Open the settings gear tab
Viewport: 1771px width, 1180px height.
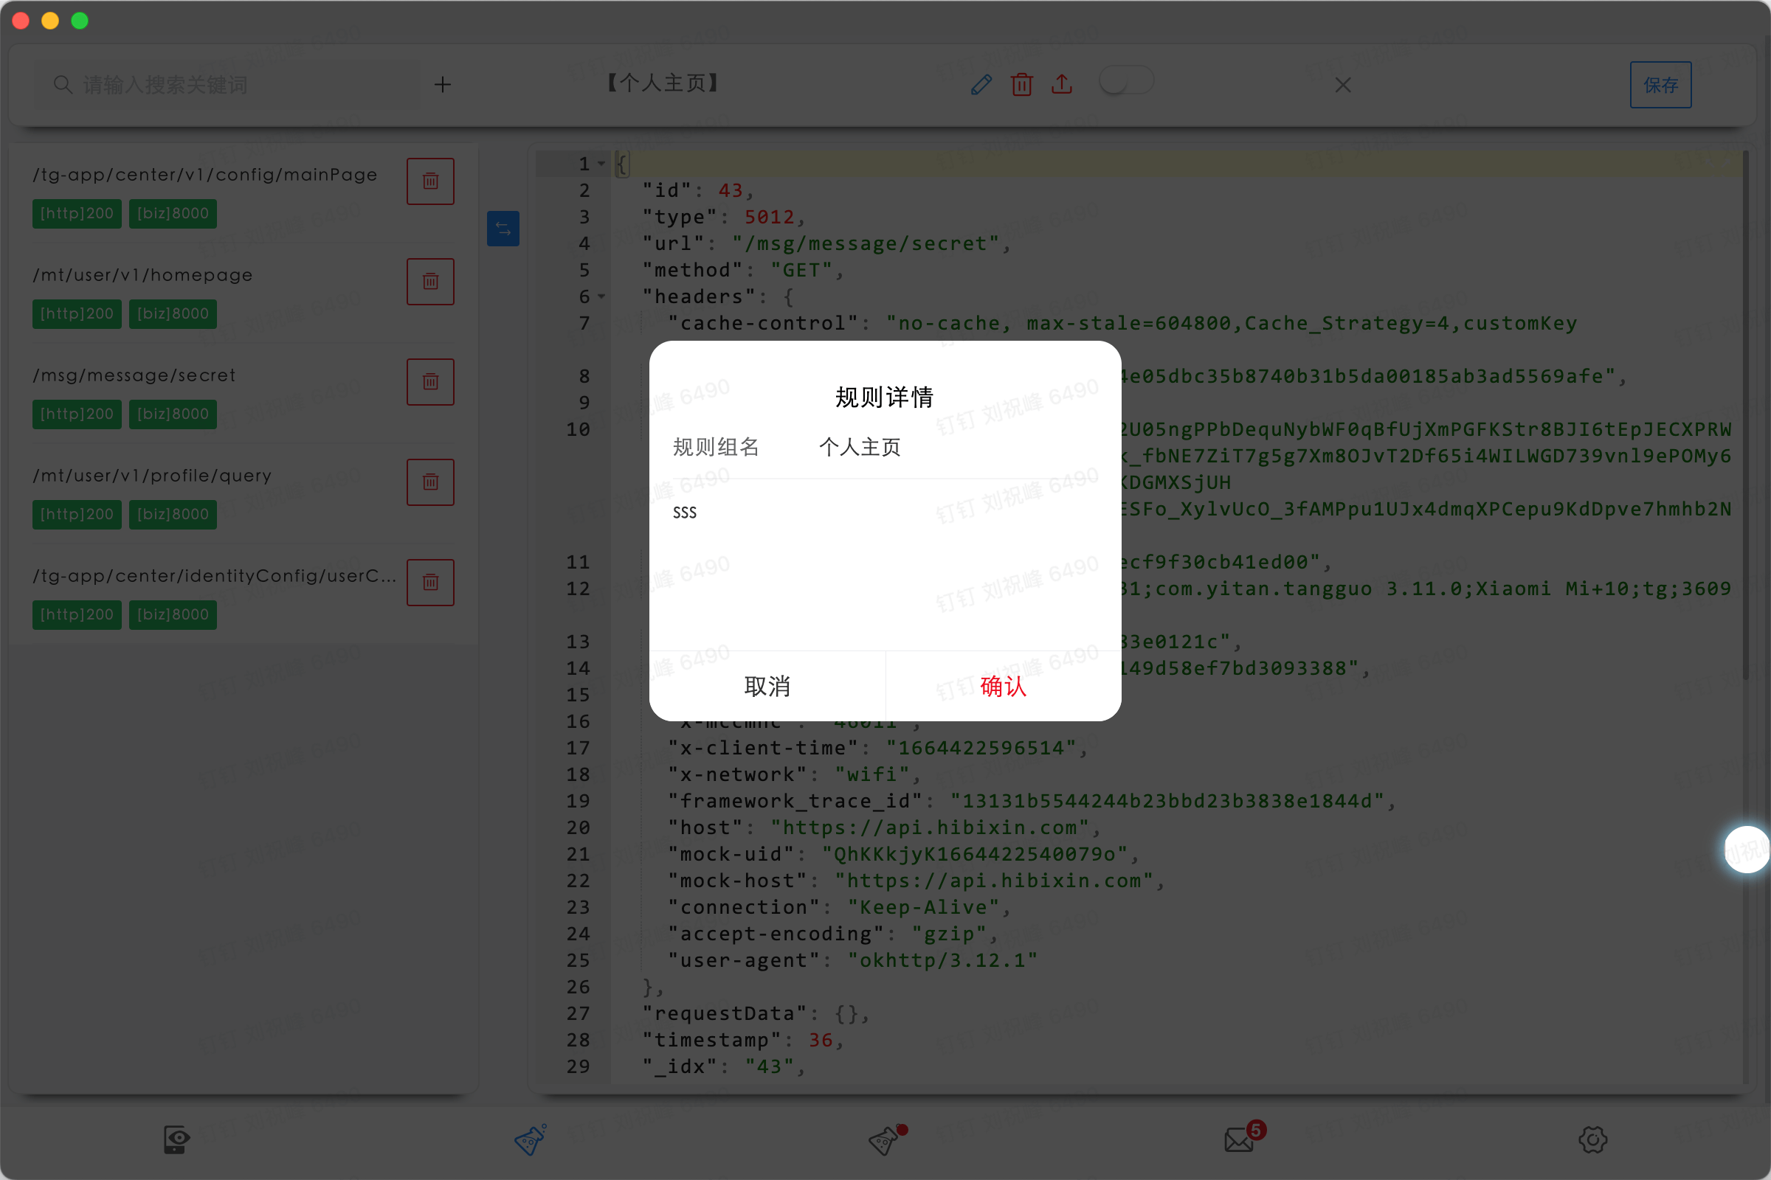(1593, 1139)
